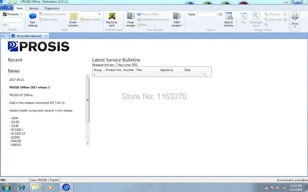
Task: Select the Rectangle zoom tool
Action: [256, 20]
